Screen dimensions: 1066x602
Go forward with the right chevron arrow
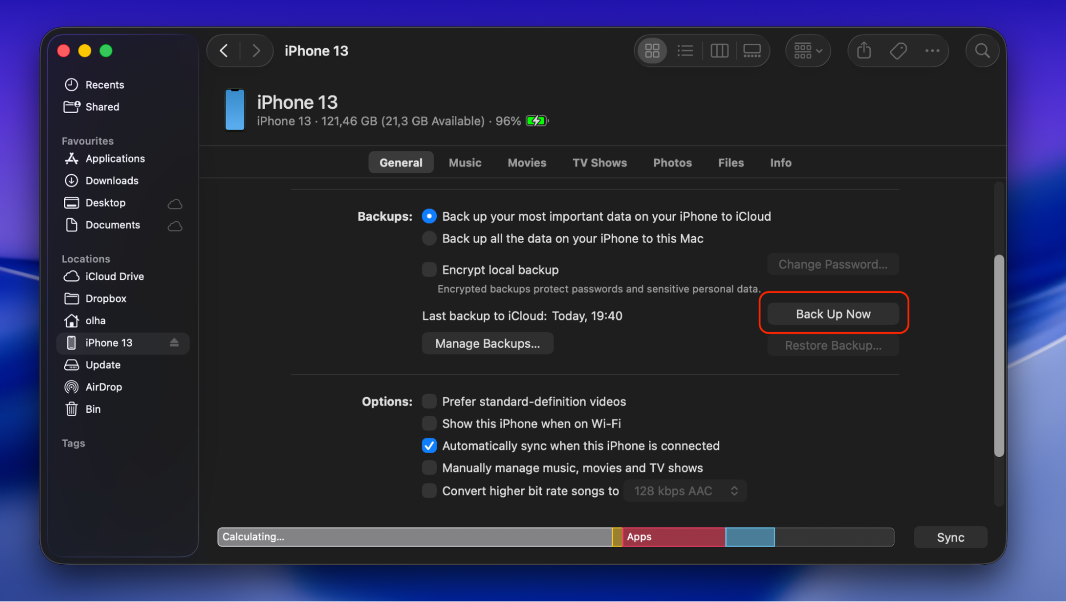[256, 51]
